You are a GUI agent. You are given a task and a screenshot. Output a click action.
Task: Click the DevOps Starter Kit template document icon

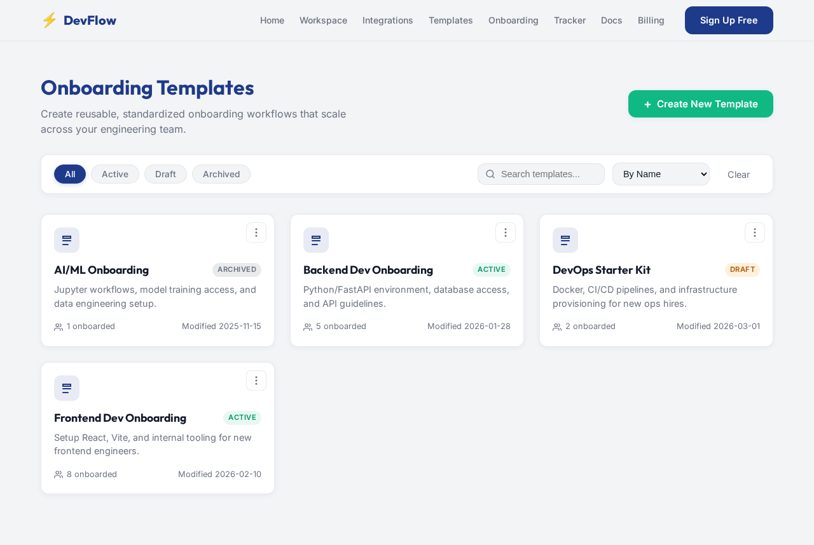[x=565, y=240]
